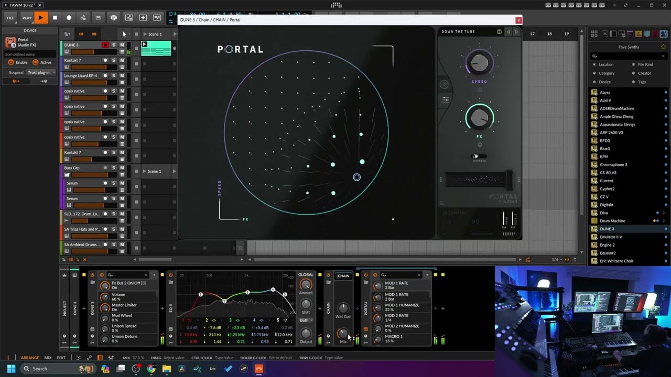The width and height of the screenshot is (671, 377).
Task: Open the browser grid view icon
Action: coord(594,34)
